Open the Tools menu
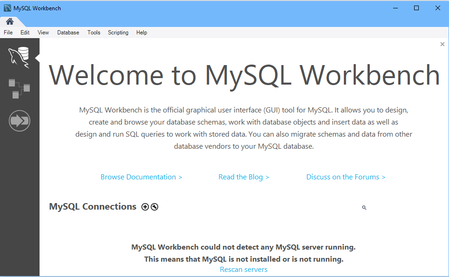 click(x=94, y=33)
